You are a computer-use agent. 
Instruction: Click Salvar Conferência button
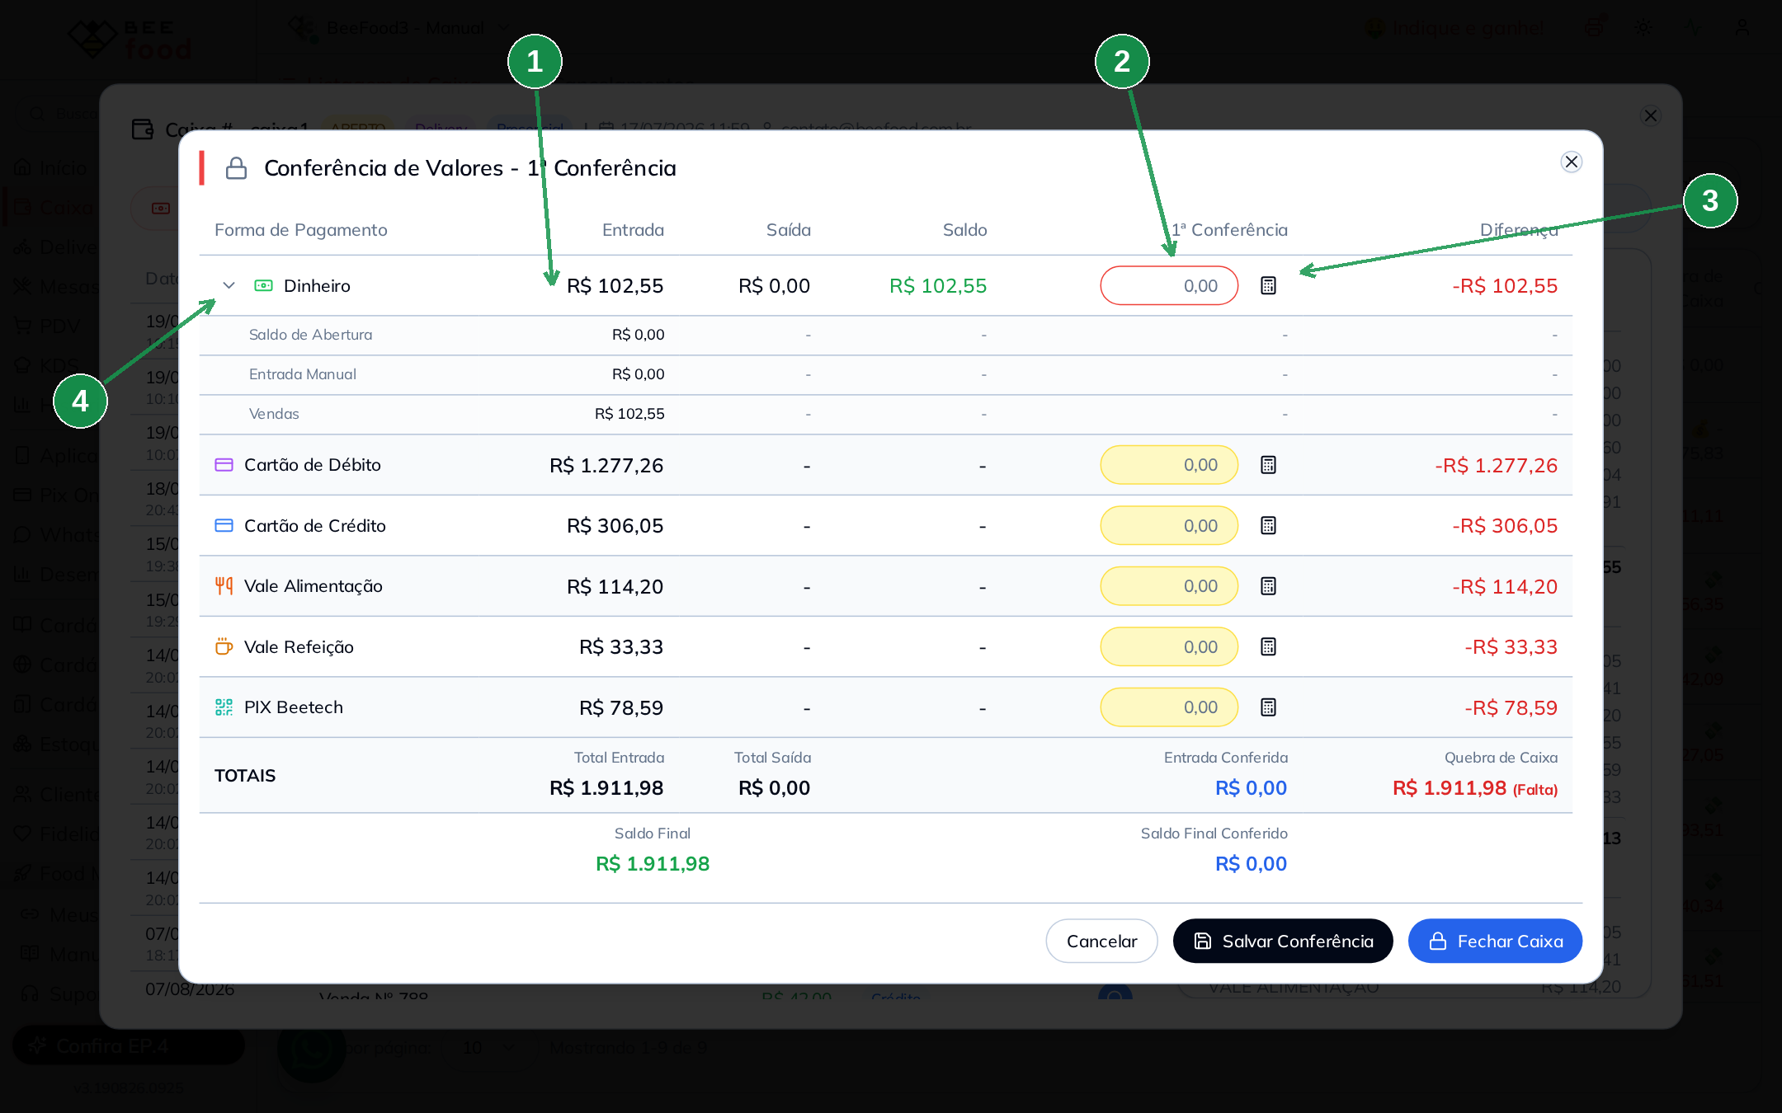pos(1283,941)
